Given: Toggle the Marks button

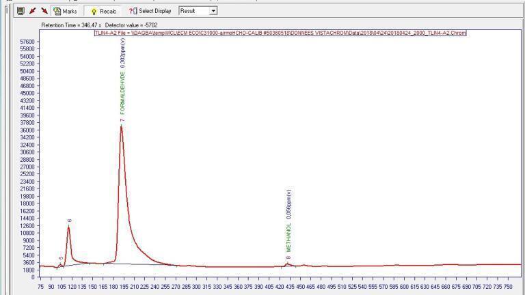Looking at the screenshot, I should click(x=65, y=11).
